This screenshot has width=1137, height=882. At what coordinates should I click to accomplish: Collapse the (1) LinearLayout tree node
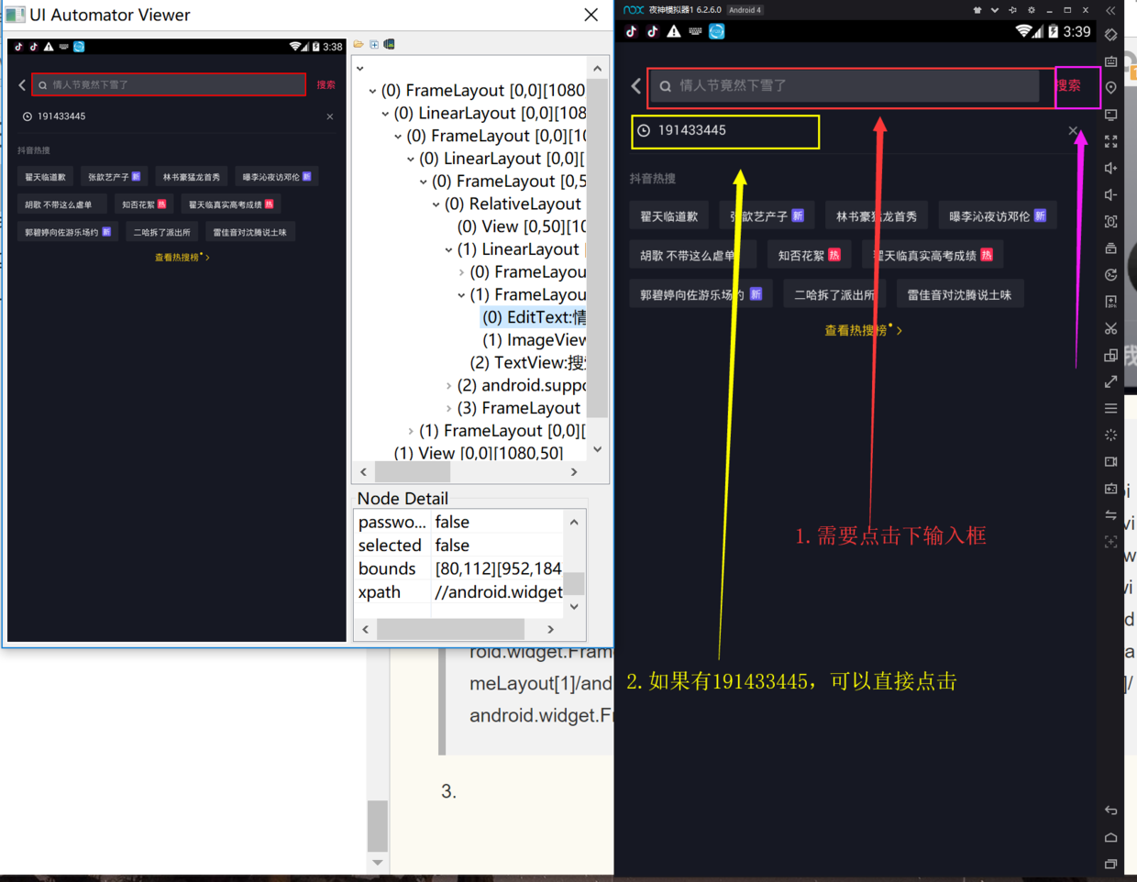pos(448,249)
